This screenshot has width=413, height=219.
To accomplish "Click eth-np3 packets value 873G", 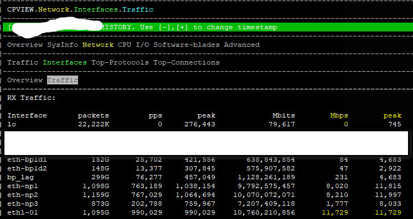I will click(x=100, y=204).
